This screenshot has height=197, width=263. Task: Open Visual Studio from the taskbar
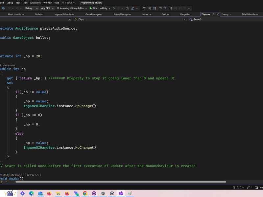121,193
